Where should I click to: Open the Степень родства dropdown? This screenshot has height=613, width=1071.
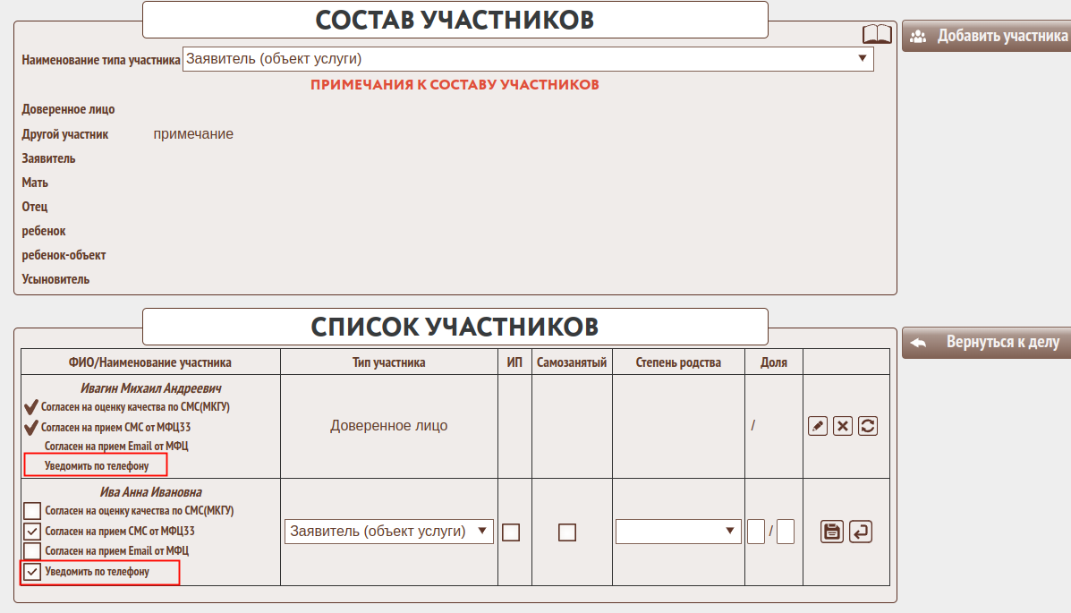point(677,532)
